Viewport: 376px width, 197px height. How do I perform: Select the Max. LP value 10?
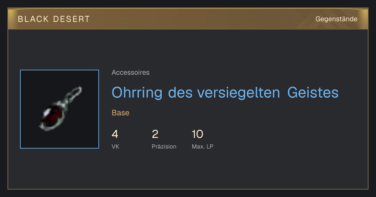click(x=197, y=134)
